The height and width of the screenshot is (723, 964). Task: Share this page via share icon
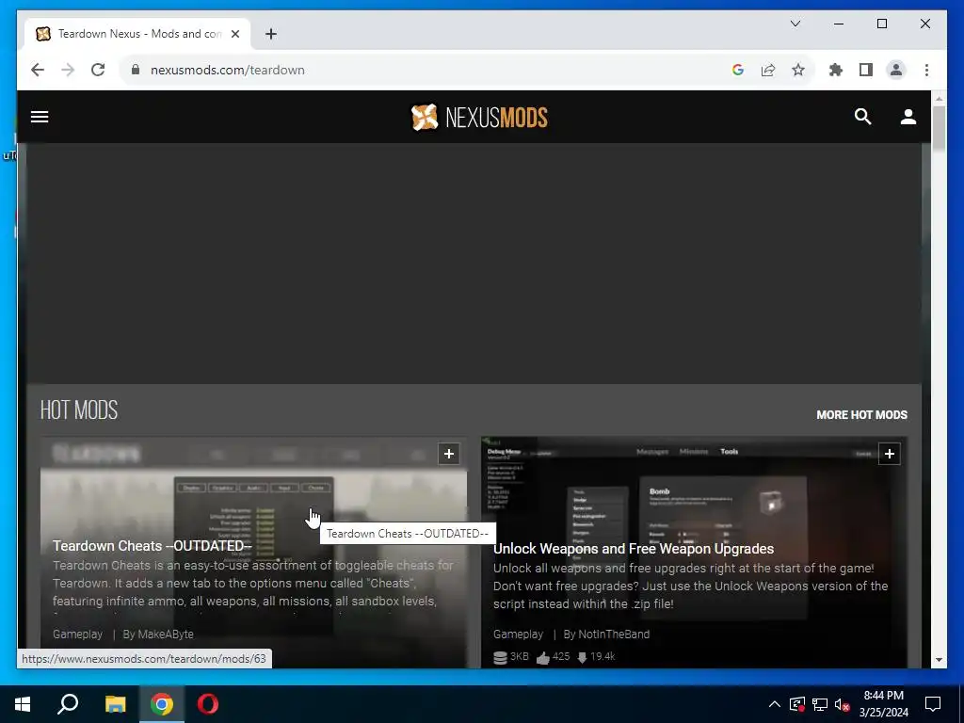(768, 70)
